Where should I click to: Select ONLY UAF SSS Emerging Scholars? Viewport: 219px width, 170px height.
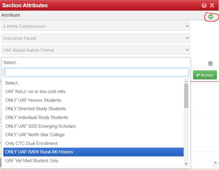pyautogui.click(x=40, y=126)
